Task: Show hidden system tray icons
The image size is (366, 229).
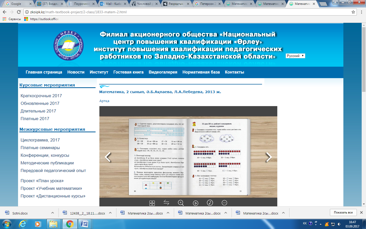Action: (321, 224)
